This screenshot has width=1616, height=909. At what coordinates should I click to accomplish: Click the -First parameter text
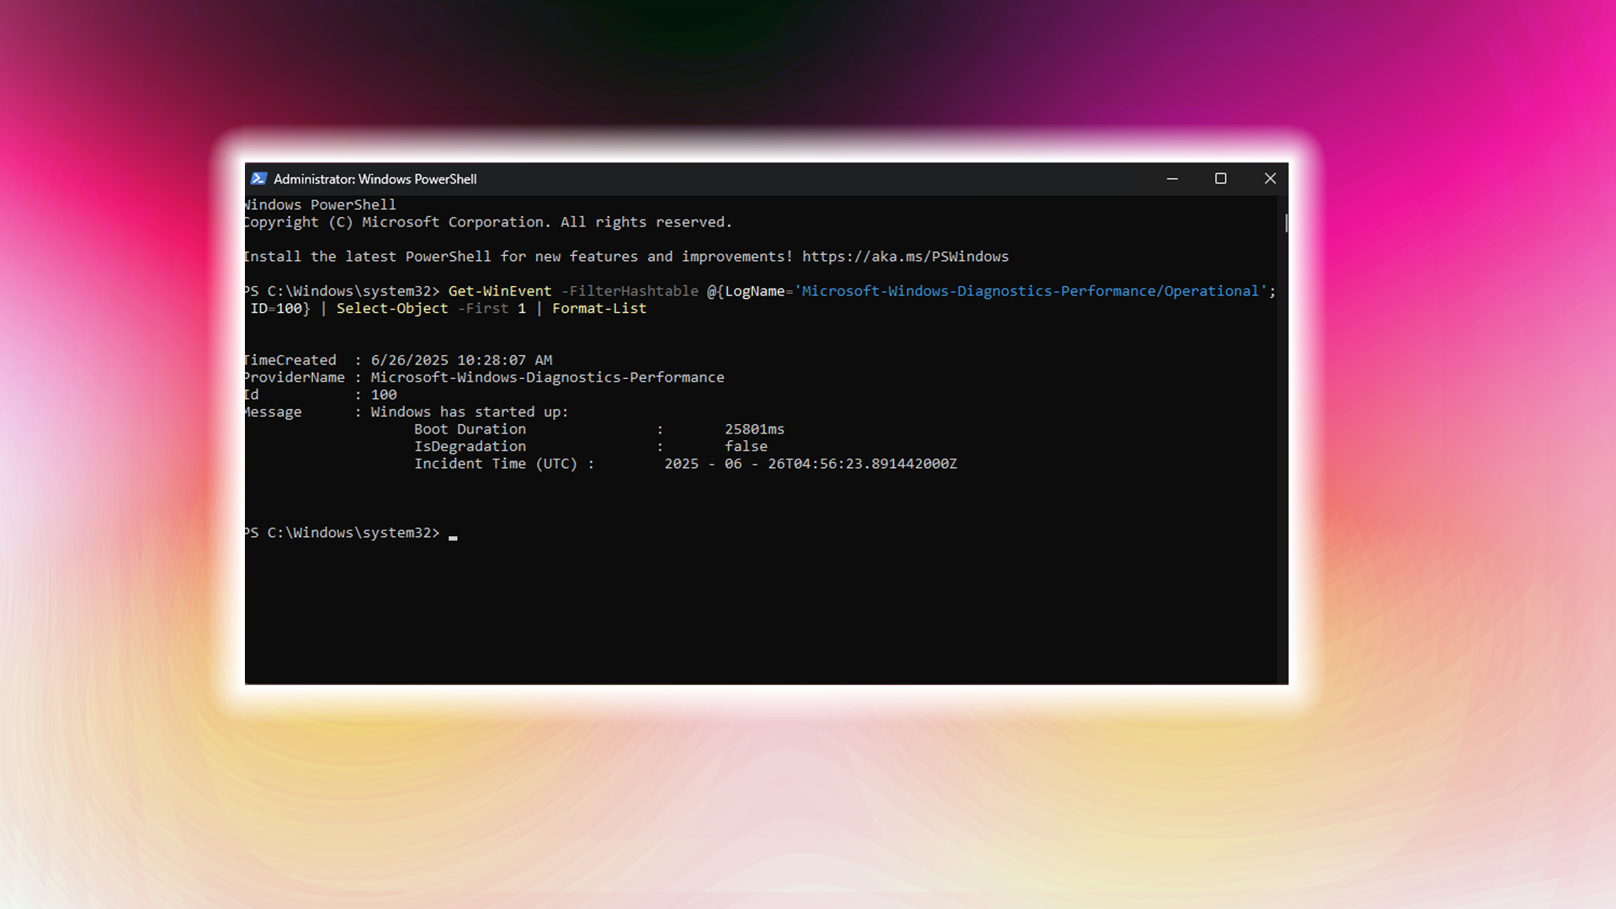click(483, 309)
